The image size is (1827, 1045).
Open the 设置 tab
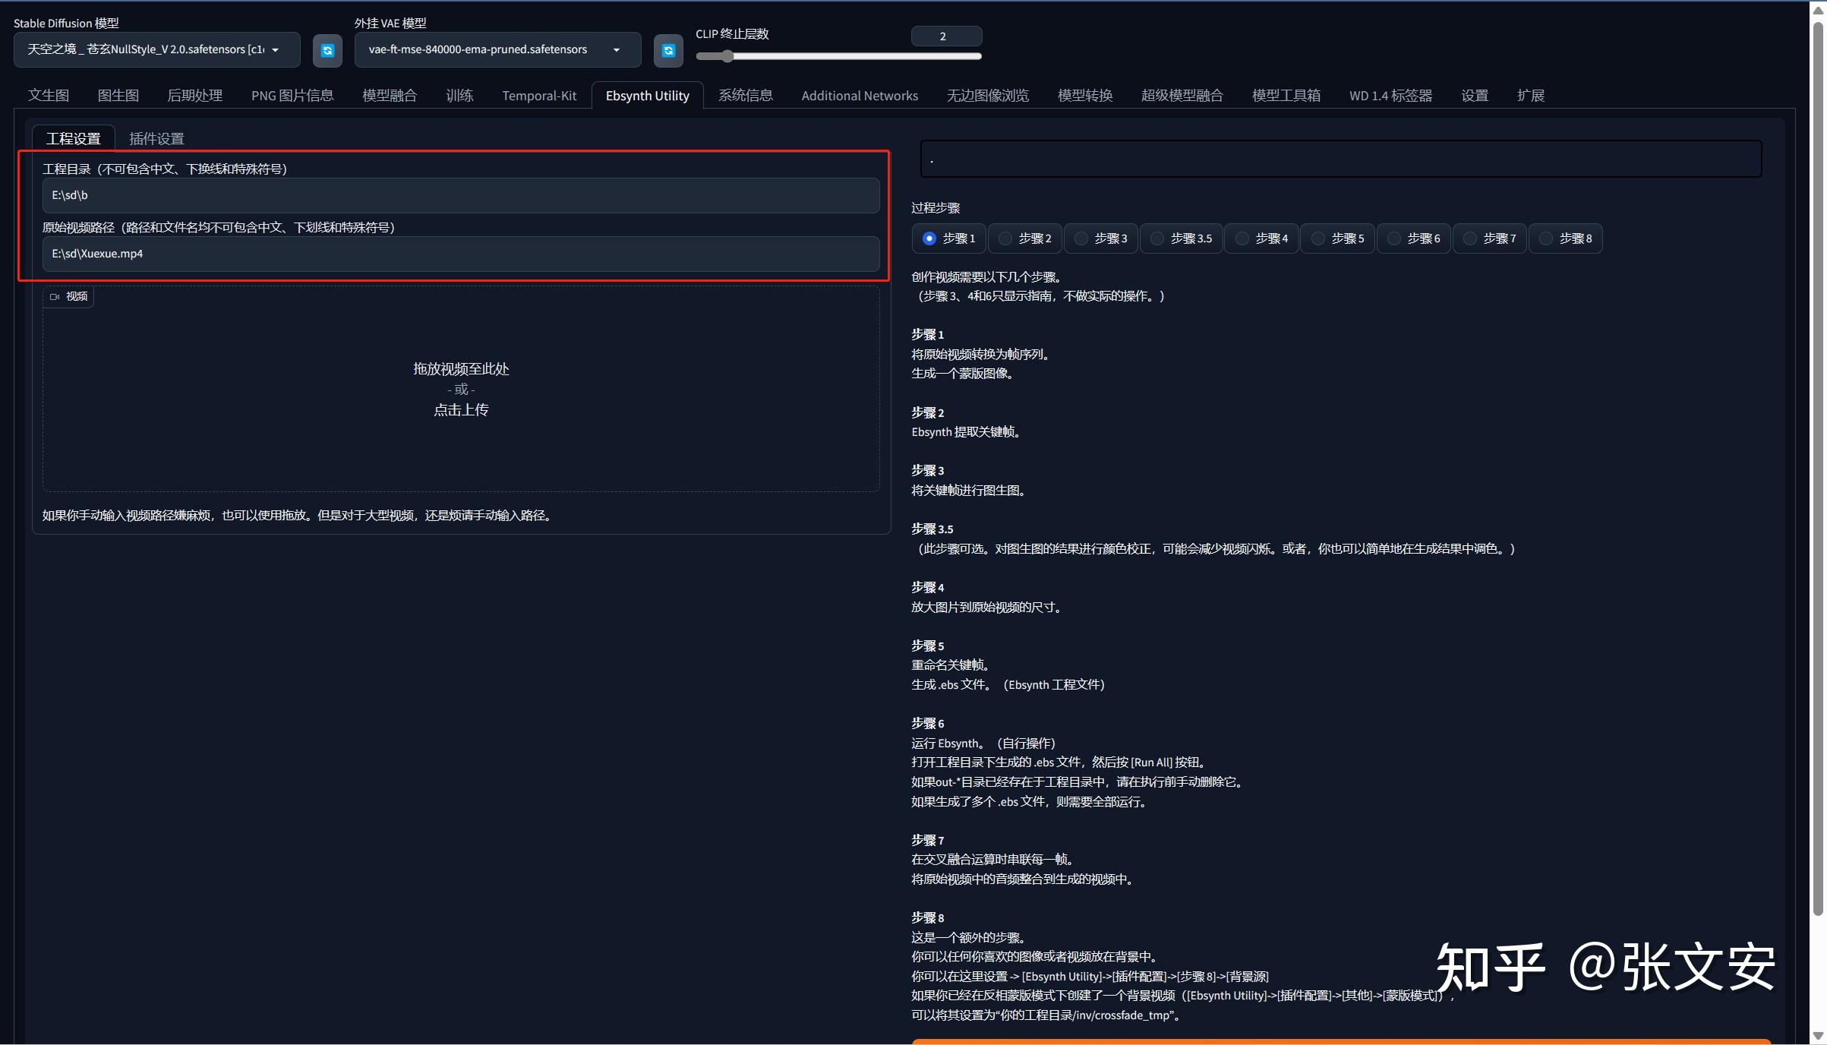click(x=1473, y=95)
